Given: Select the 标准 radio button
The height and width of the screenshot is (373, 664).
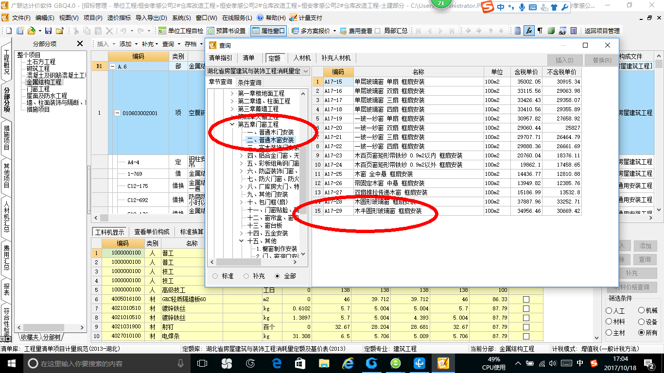Looking at the screenshot, I should click(x=215, y=276).
